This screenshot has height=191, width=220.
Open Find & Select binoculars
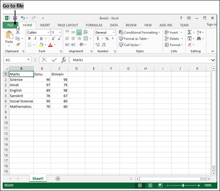pos(199,38)
